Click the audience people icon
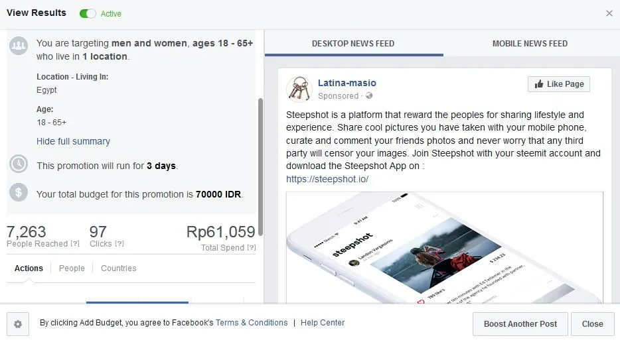This screenshot has height=342, width=620. [x=19, y=46]
